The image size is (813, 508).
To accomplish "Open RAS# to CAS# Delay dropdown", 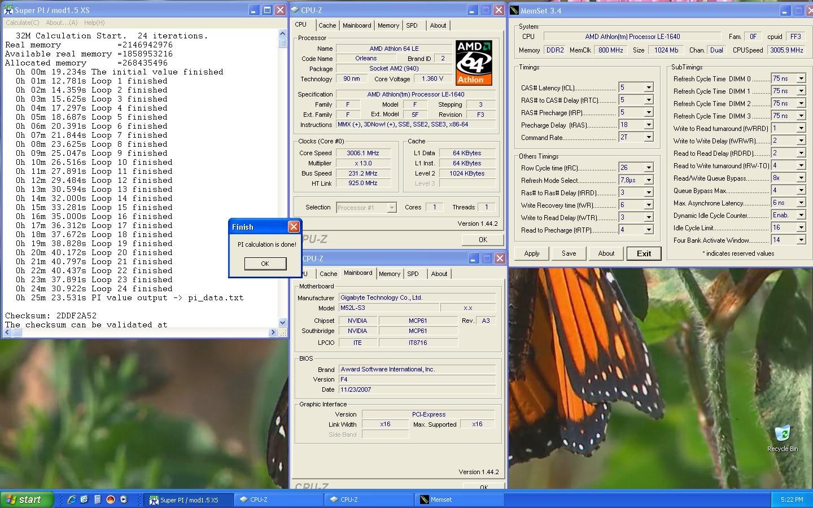I will click(649, 100).
